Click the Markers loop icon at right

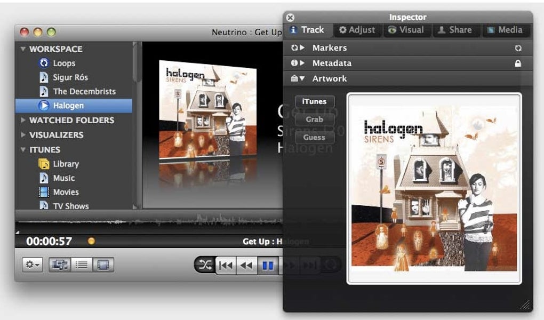click(x=518, y=48)
